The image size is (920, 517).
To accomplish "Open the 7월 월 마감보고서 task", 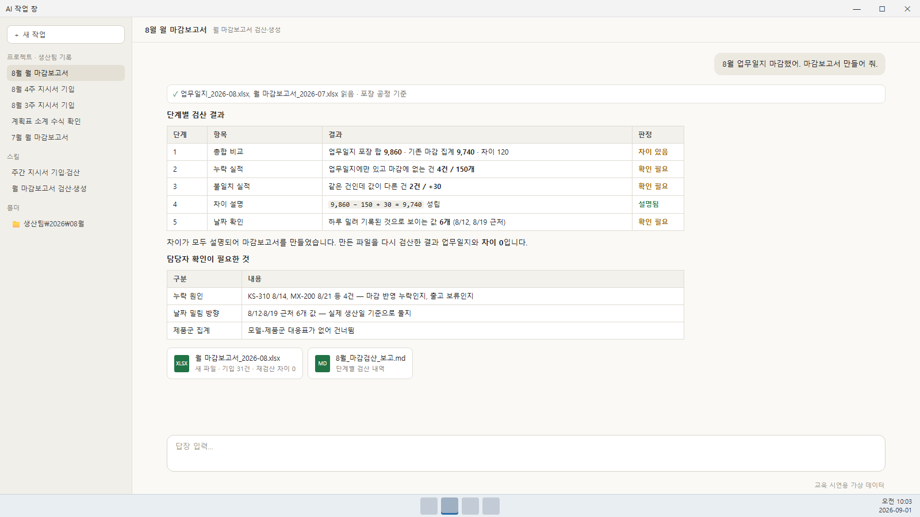I will [66, 137].
